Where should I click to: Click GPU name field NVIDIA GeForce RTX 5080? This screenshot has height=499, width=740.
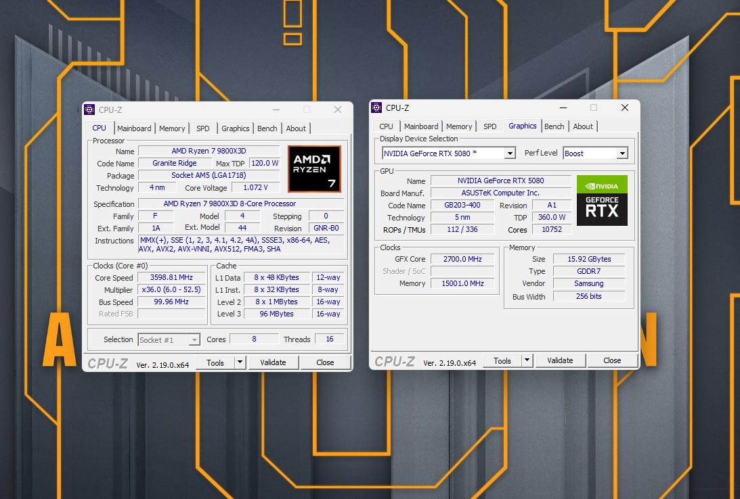tap(501, 181)
